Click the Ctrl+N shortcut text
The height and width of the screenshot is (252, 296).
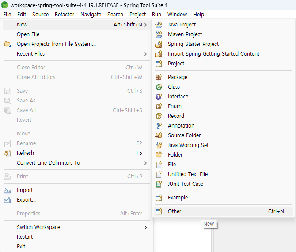[x=276, y=211]
